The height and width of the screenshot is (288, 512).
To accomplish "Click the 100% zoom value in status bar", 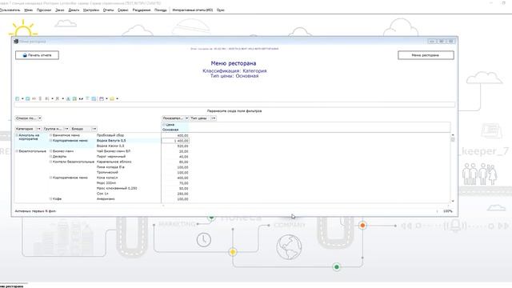I will (x=448, y=211).
